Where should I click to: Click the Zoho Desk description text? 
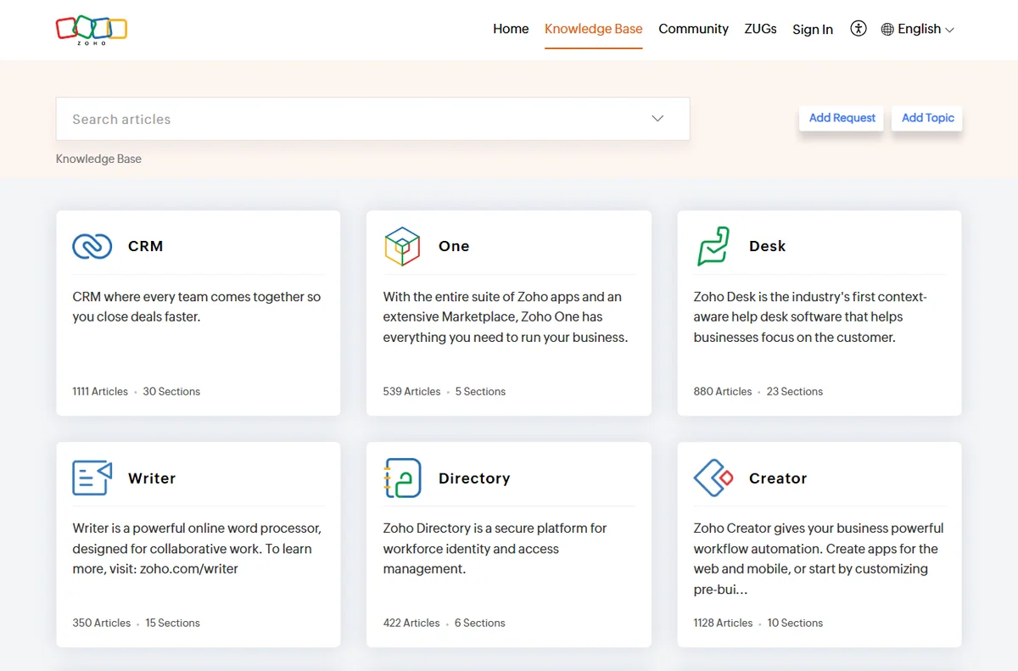coord(810,317)
